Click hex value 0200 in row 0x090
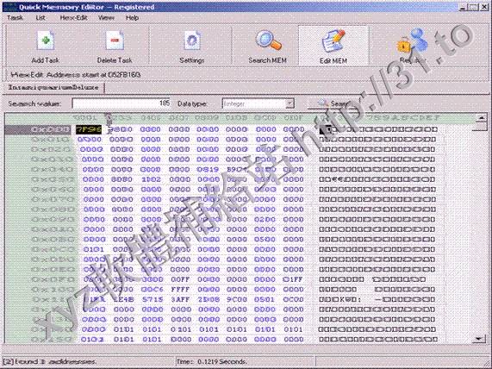Screen dimensions: 492x369 [265, 219]
